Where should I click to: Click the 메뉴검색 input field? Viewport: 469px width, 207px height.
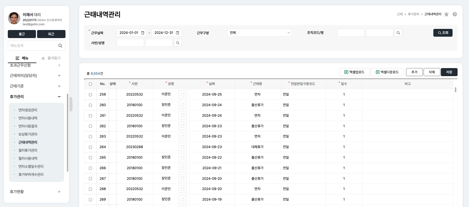coord(32,46)
